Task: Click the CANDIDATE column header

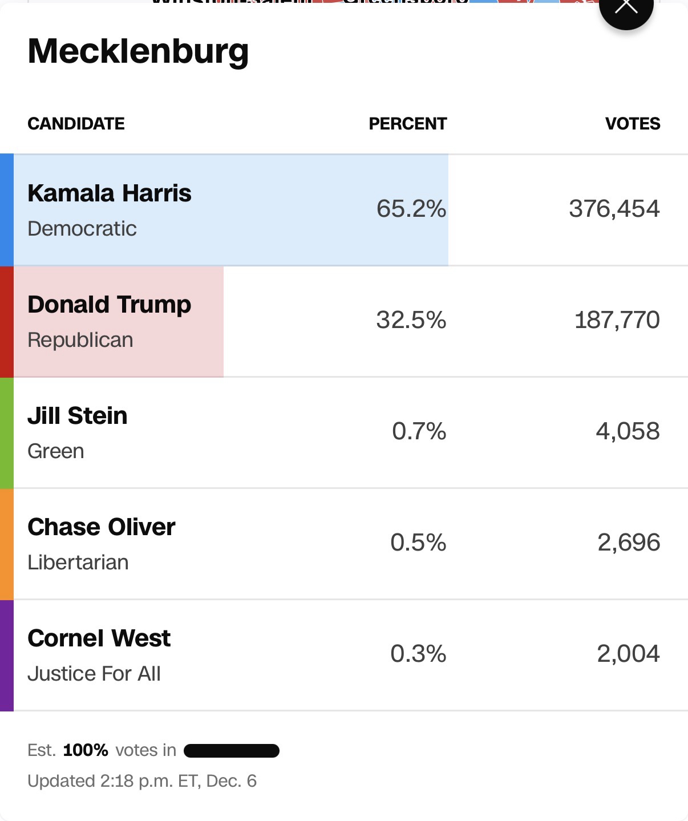Action: 76,124
